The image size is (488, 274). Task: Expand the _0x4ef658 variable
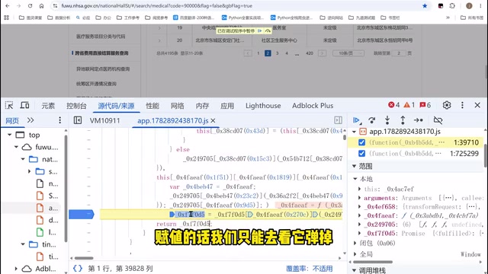click(x=359, y=206)
